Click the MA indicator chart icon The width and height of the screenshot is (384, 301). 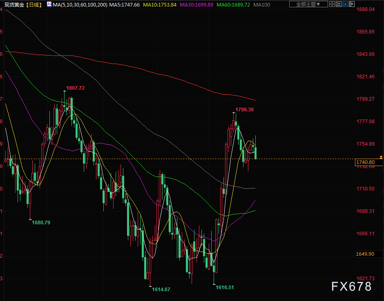tap(49, 4)
